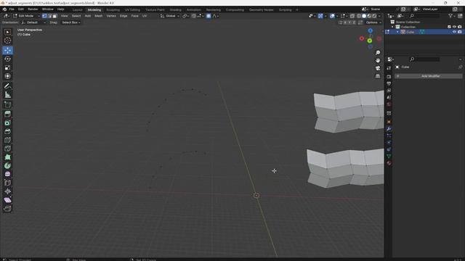Activate the Rotate tool
The height and width of the screenshot is (261, 465).
(8, 59)
